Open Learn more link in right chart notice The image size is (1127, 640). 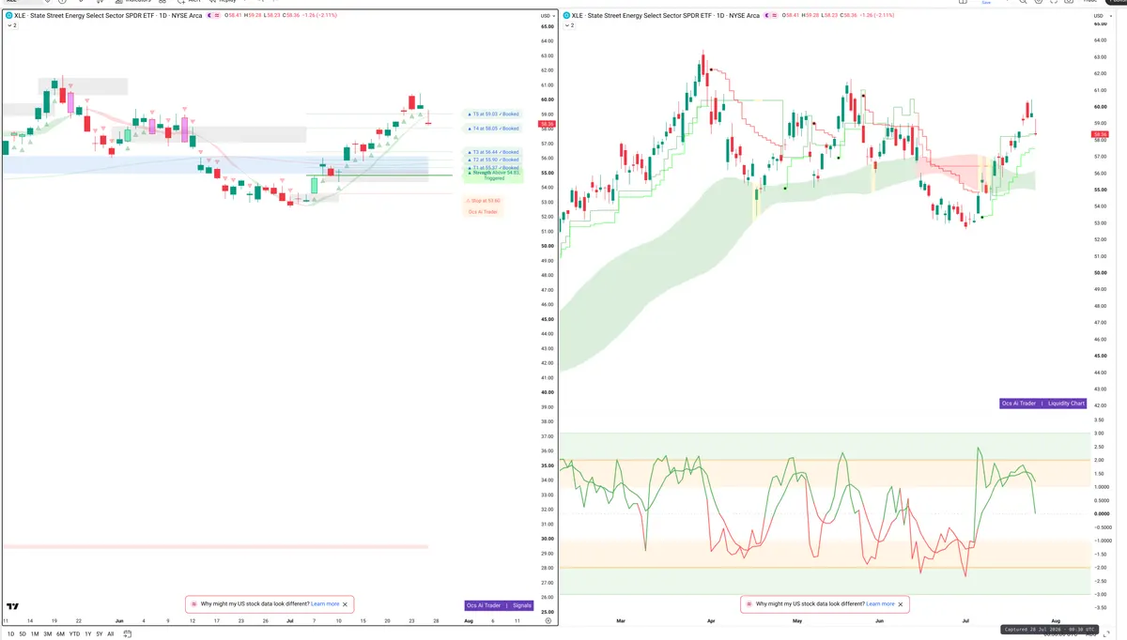(x=880, y=604)
